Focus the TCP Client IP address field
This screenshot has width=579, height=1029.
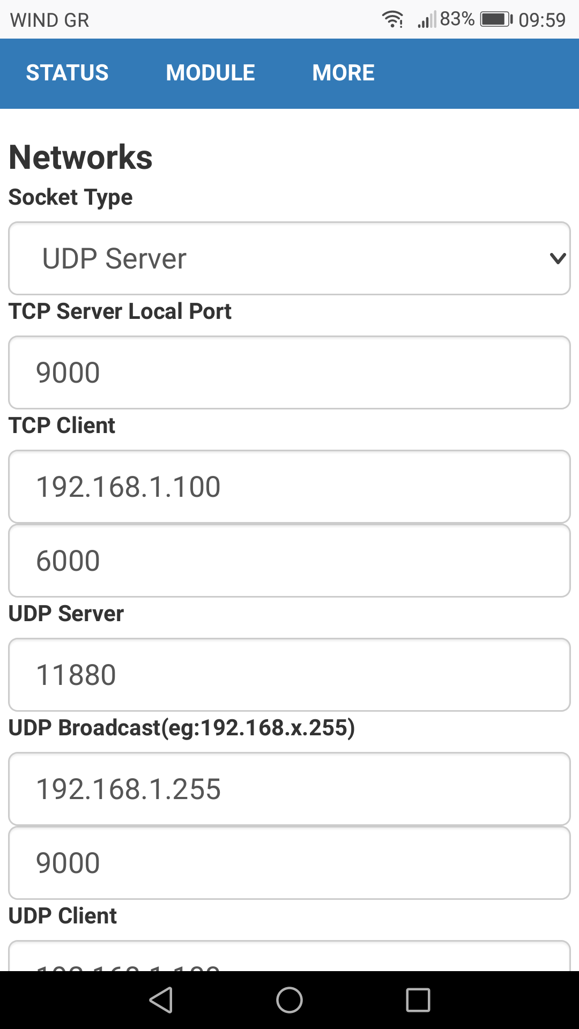tap(289, 487)
